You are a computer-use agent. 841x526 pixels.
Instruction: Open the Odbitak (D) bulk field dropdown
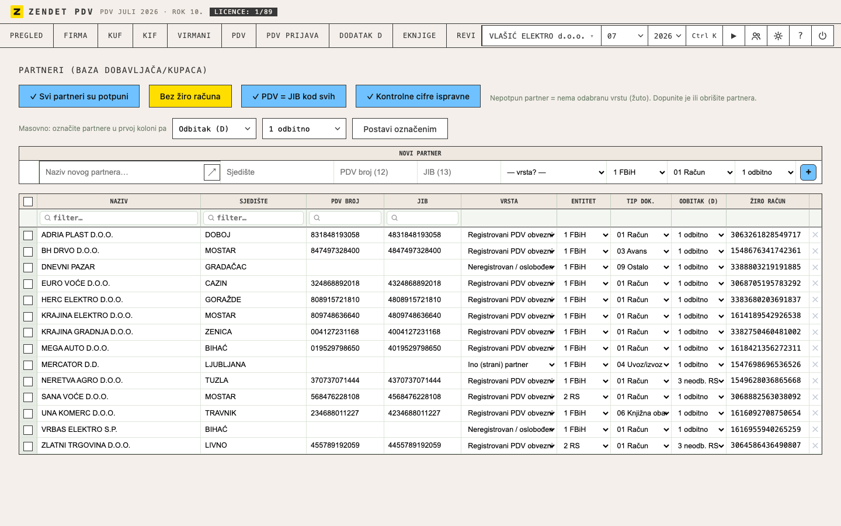[x=214, y=129]
